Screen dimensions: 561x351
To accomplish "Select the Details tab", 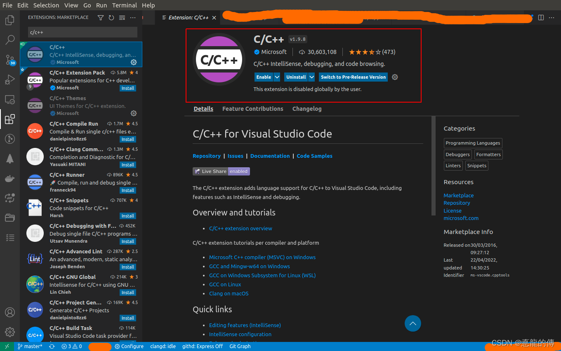I will tap(203, 109).
